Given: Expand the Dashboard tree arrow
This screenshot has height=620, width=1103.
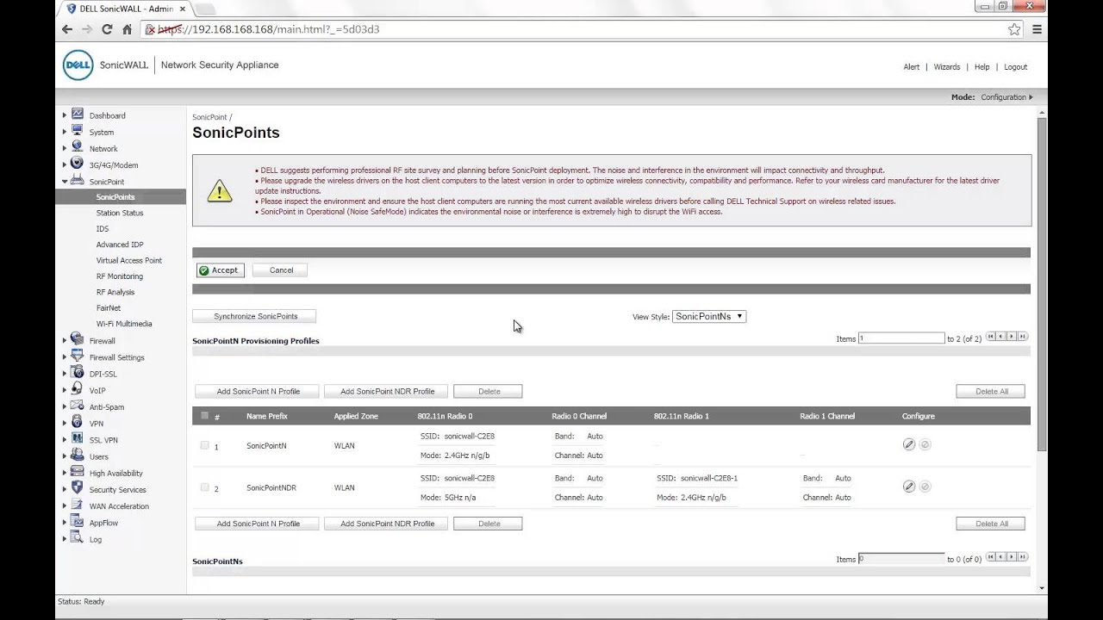Looking at the screenshot, I should [x=65, y=115].
